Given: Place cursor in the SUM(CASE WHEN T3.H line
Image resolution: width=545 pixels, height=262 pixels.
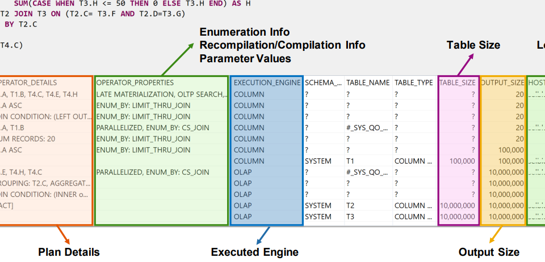Looking at the screenshot, I should tap(132, 4).
